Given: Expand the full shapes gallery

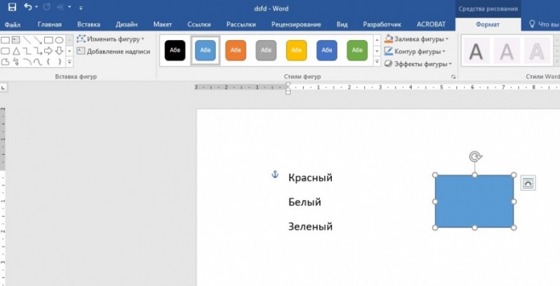Looking at the screenshot, I should coord(69,62).
